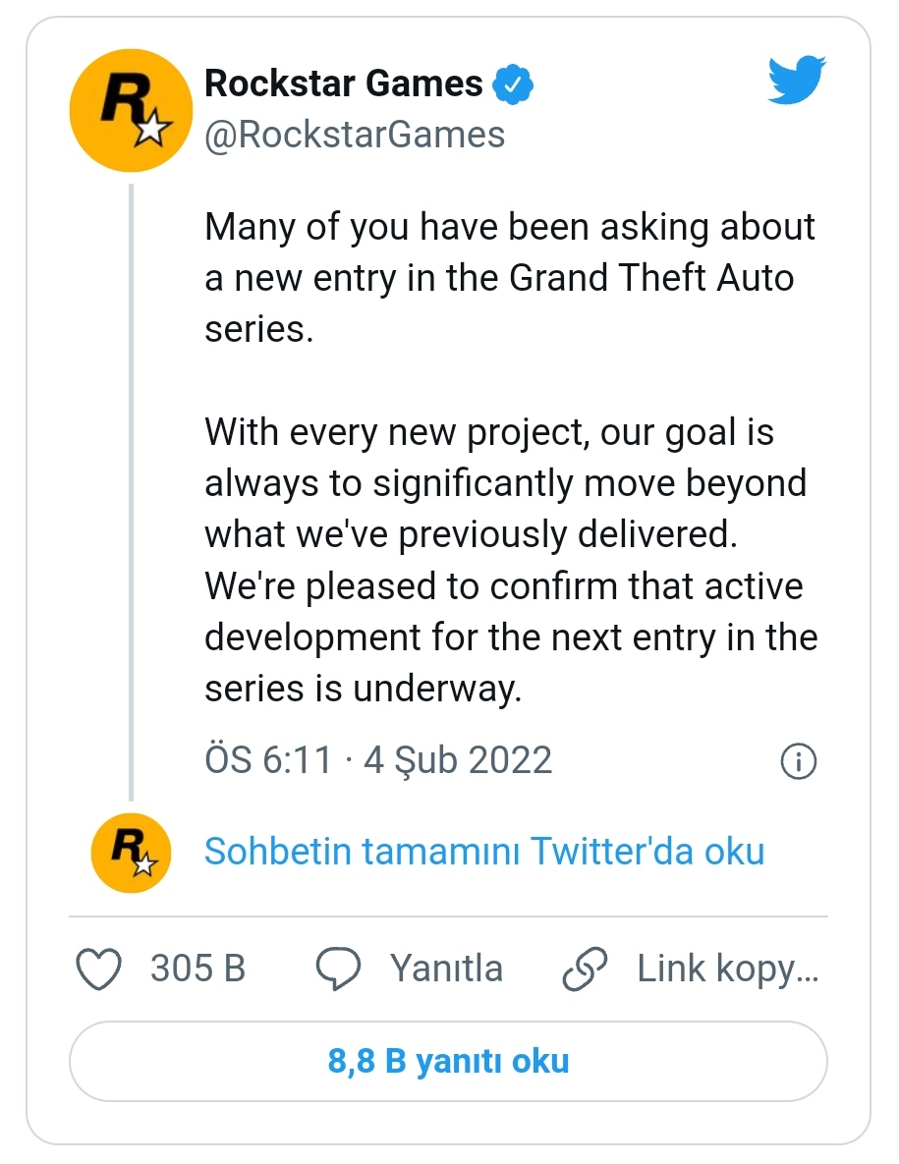Open the @RockstarGames handle
899x1164 pixels.
[x=355, y=136]
